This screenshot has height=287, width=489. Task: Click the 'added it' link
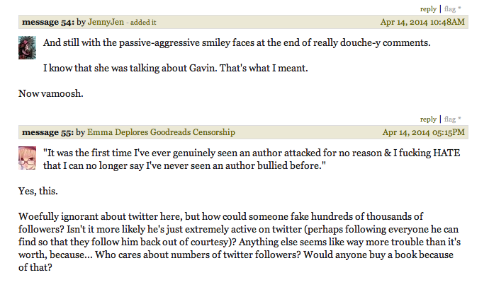coord(144,23)
